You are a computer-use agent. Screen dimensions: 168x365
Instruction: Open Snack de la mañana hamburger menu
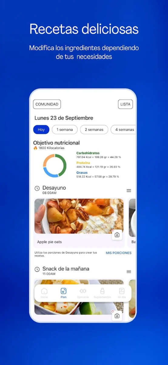(x=129, y=272)
